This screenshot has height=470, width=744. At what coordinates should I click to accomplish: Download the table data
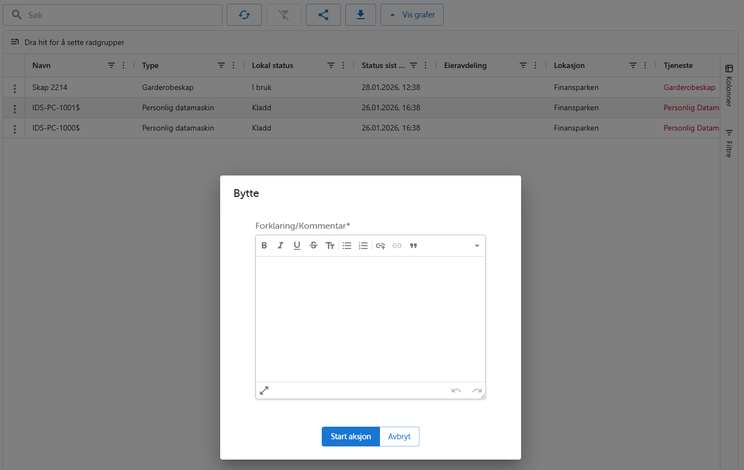(x=361, y=15)
